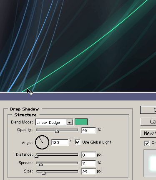Click the 'Drop Shadow' heading text

click(x=25, y=109)
